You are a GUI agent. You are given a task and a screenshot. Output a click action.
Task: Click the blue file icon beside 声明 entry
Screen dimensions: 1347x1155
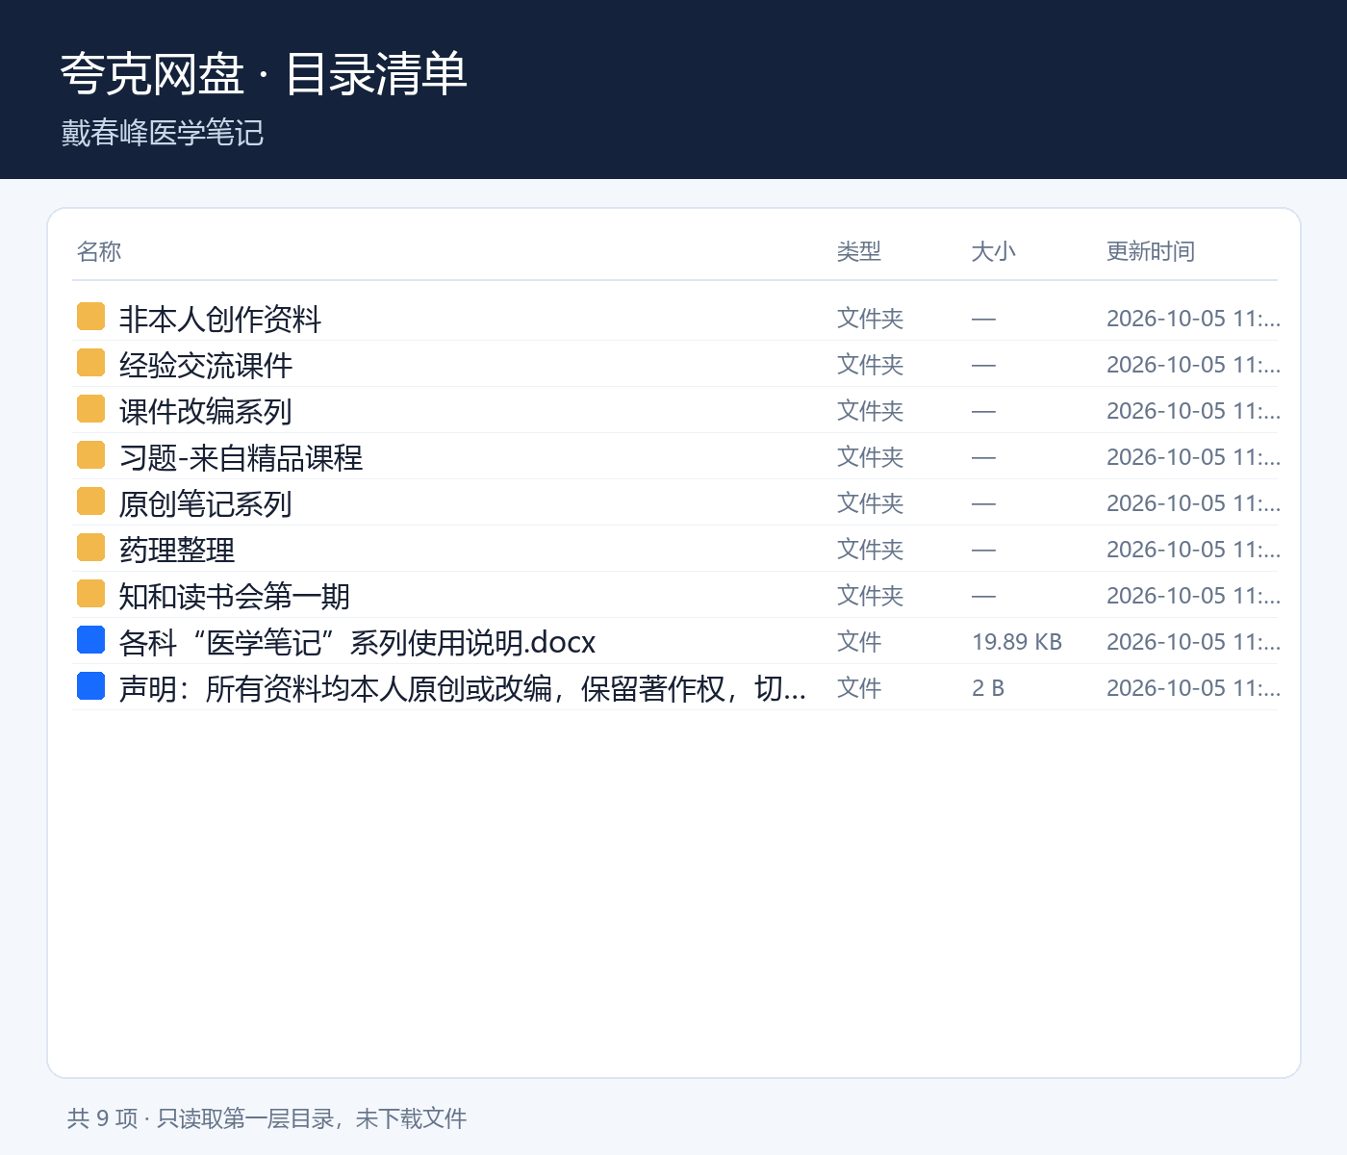pyautogui.click(x=90, y=686)
